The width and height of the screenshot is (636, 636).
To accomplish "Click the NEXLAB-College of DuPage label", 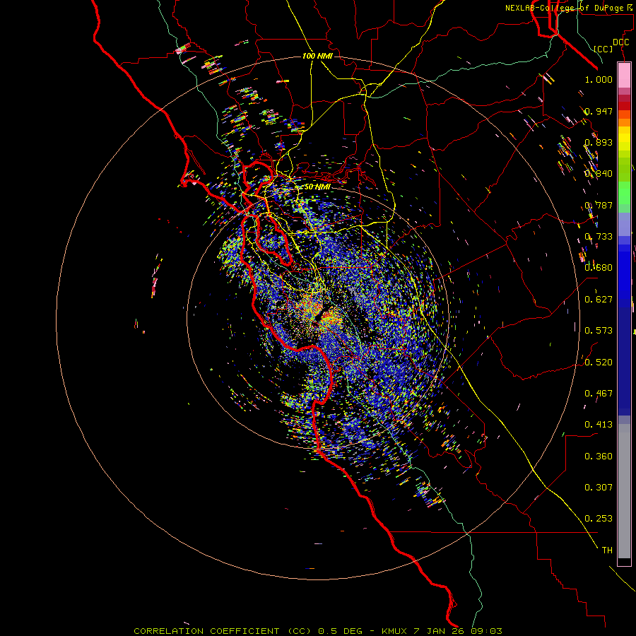I will (x=564, y=8).
